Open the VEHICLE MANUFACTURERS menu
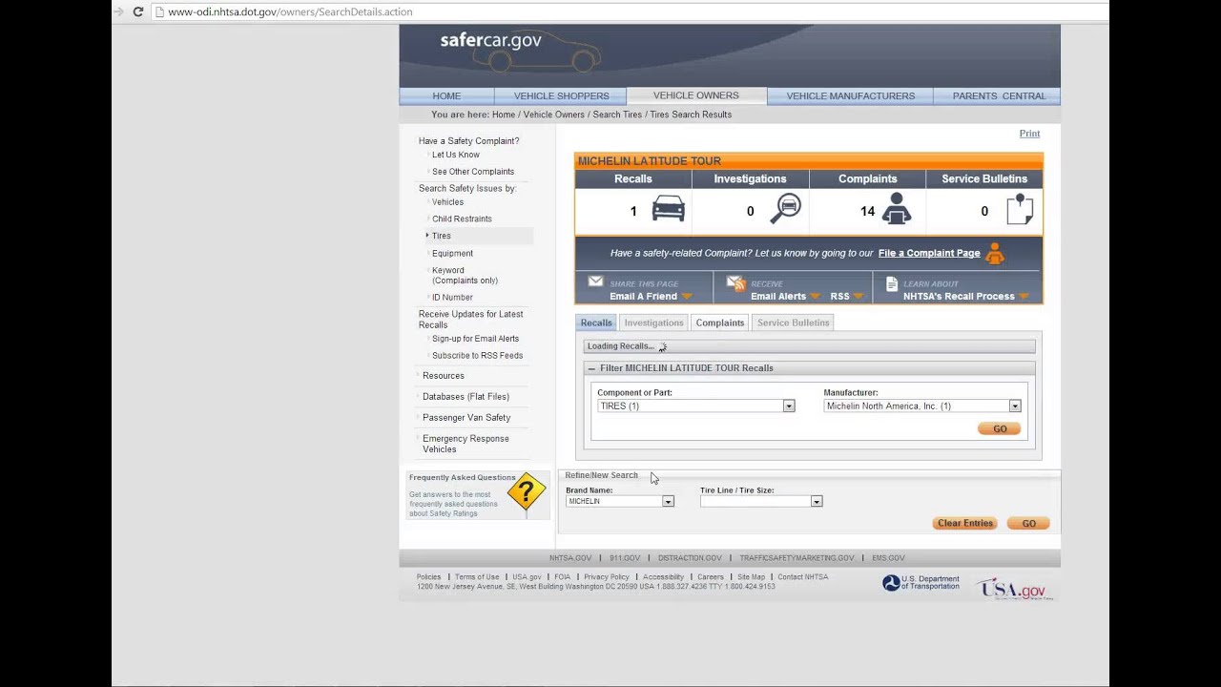 (x=850, y=95)
